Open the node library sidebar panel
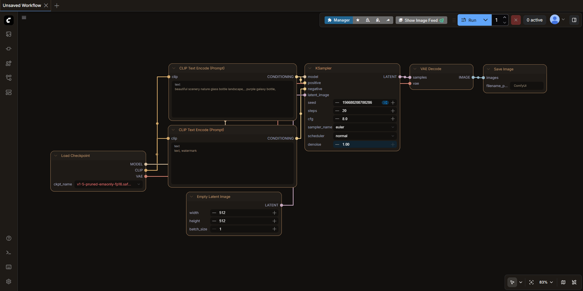Screen dimensions: 583x291 [9, 49]
